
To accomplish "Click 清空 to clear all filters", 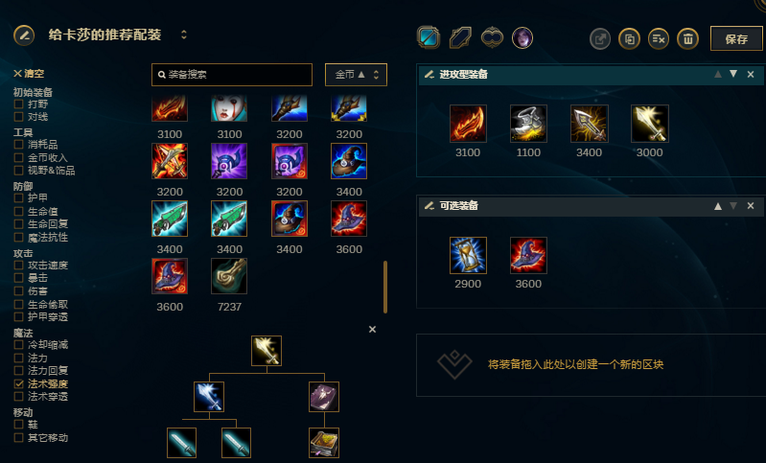I will pos(29,74).
